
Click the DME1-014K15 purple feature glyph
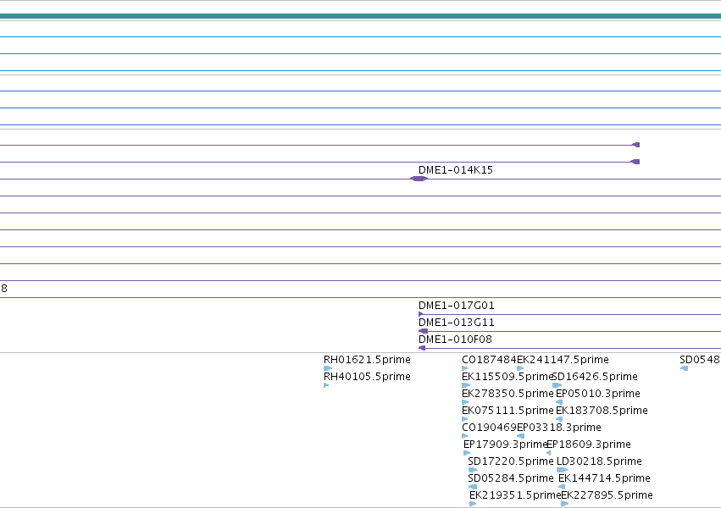(419, 179)
